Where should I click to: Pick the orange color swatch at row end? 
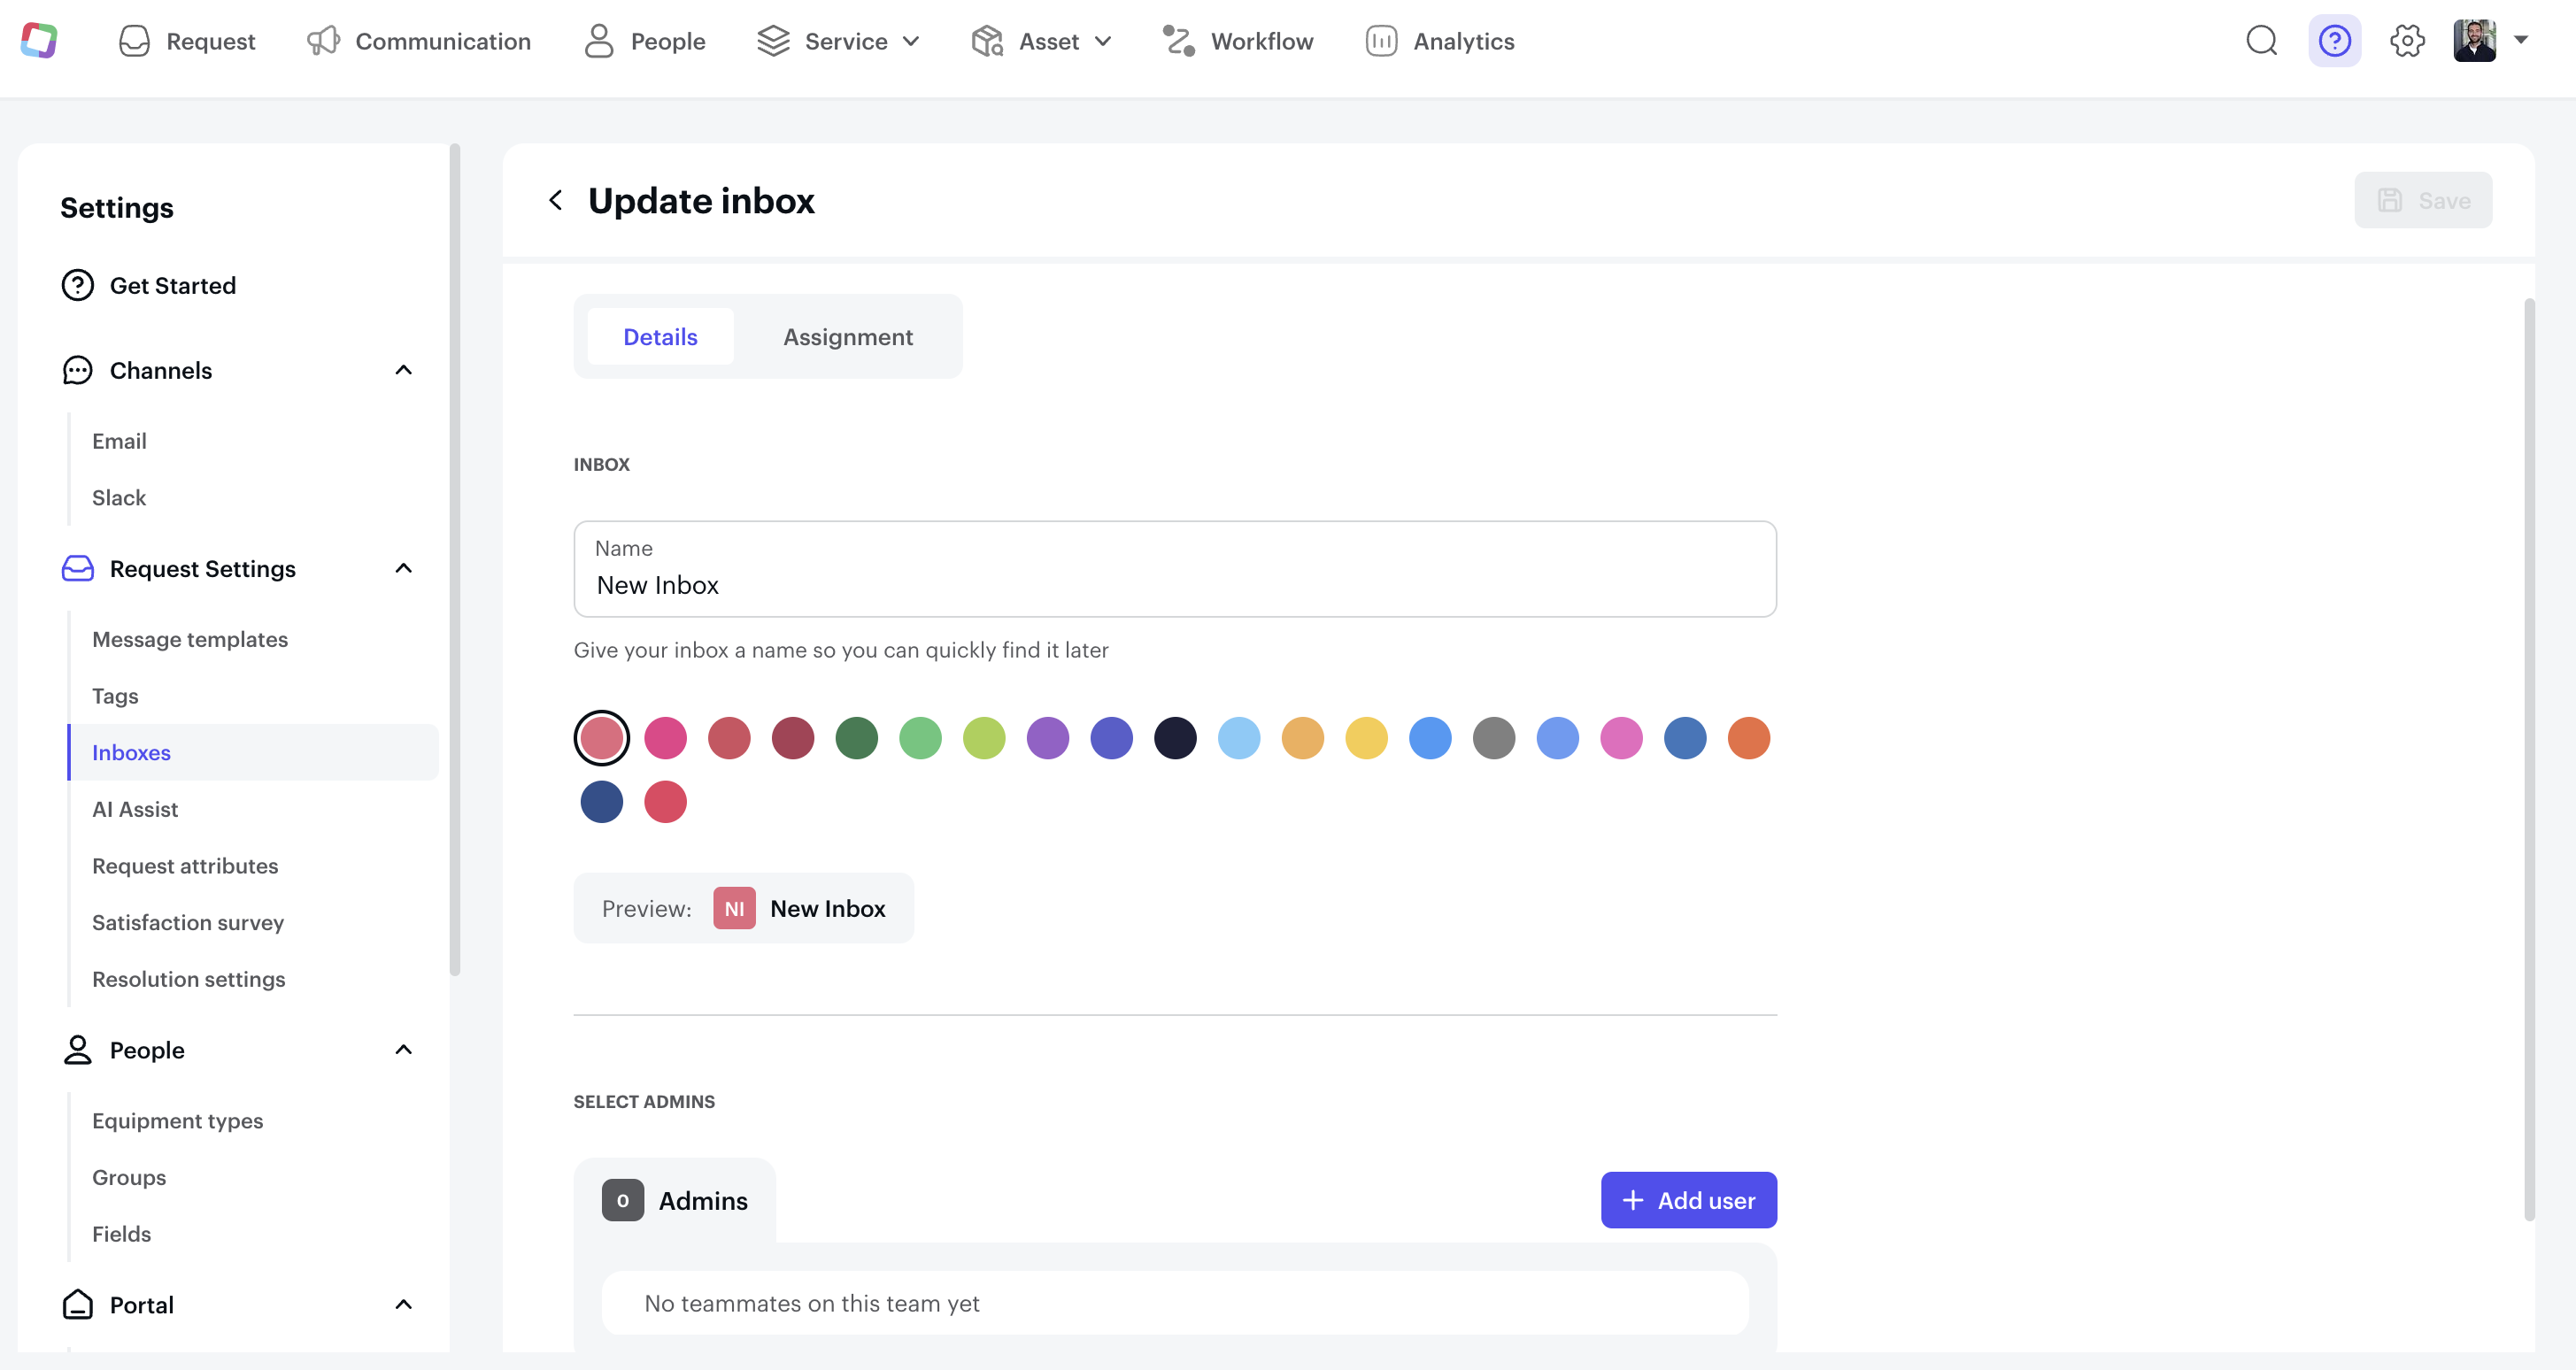pyautogui.click(x=1748, y=738)
